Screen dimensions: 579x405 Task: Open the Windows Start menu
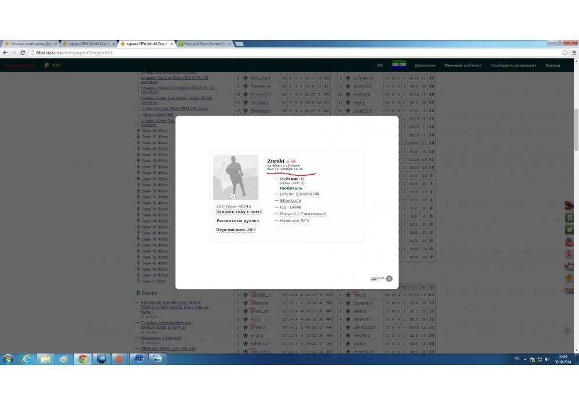click(x=8, y=359)
